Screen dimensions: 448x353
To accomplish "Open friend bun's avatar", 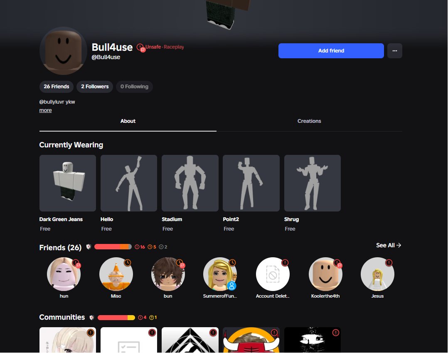I will tap(168, 274).
